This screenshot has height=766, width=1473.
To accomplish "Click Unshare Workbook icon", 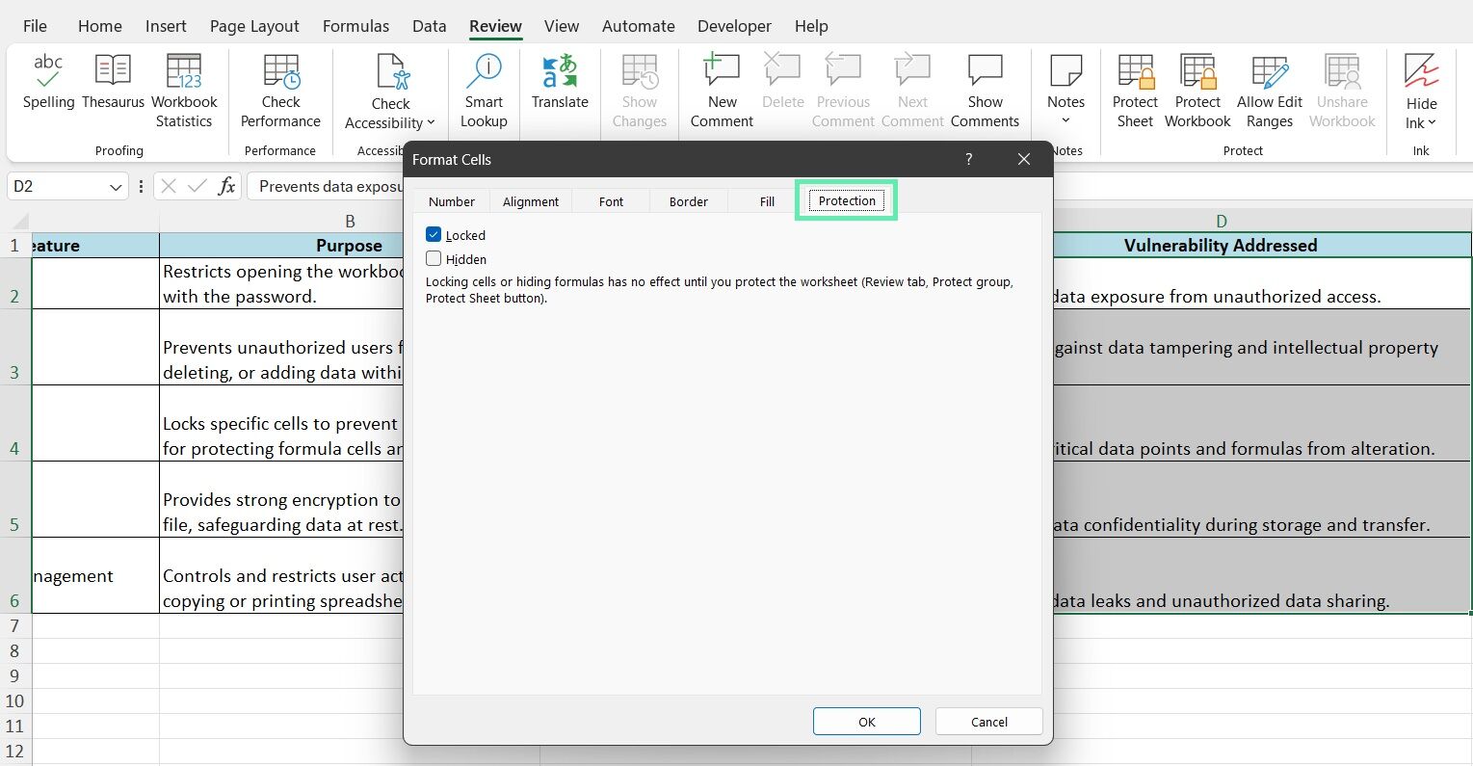I will pos(1342,71).
